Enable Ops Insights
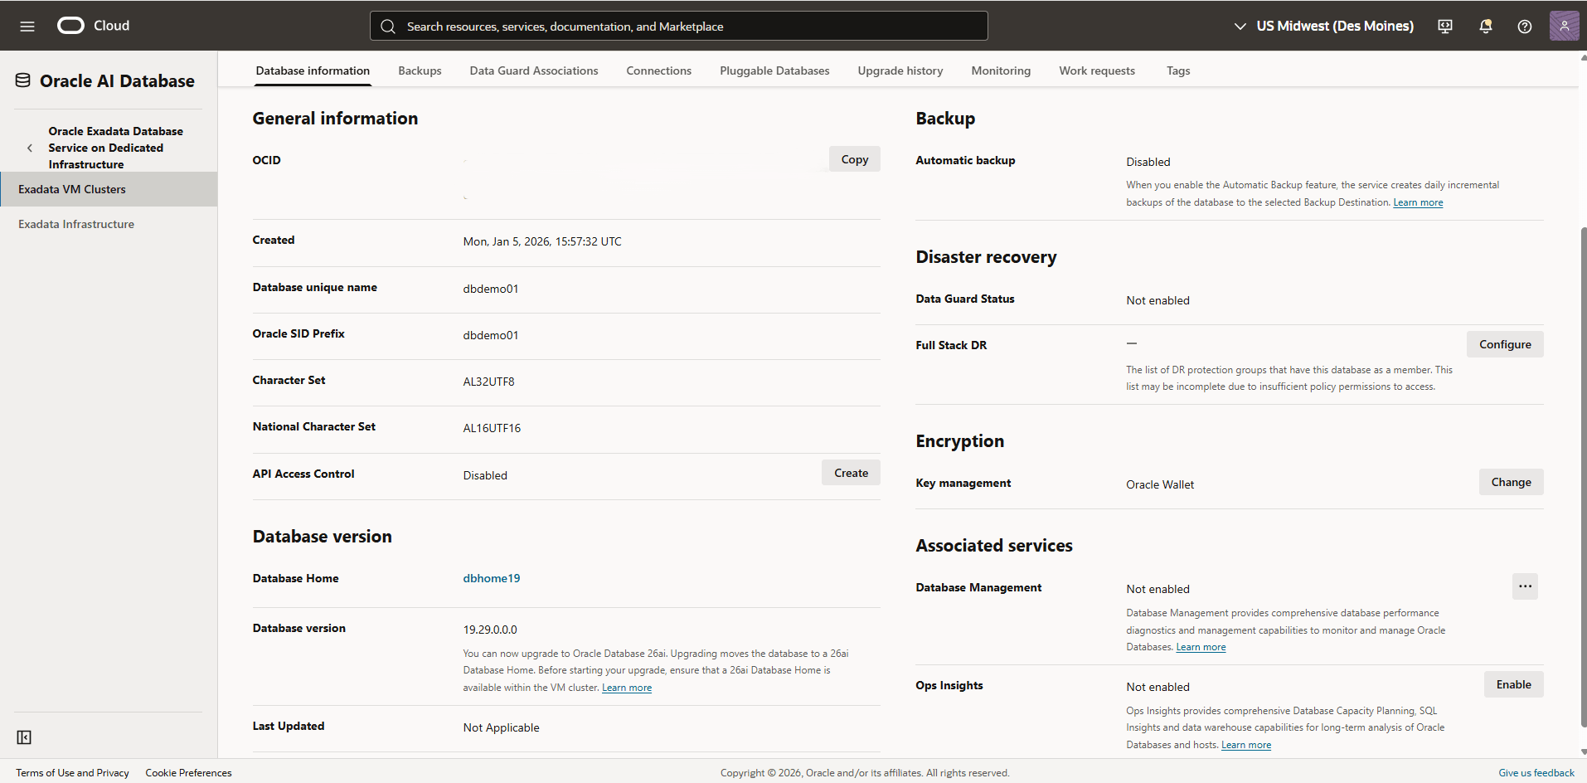 point(1513,684)
